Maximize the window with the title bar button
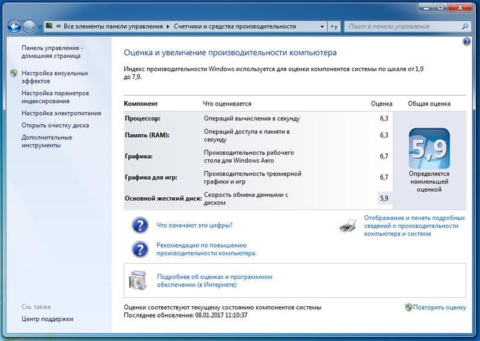480x341 pixels. 440,7
